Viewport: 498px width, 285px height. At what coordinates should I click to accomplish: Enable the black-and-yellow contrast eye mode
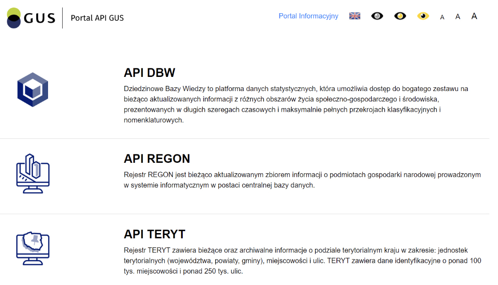[x=400, y=16]
